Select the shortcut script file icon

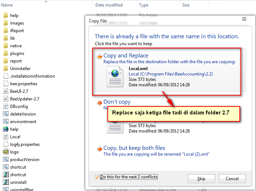point(6,174)
